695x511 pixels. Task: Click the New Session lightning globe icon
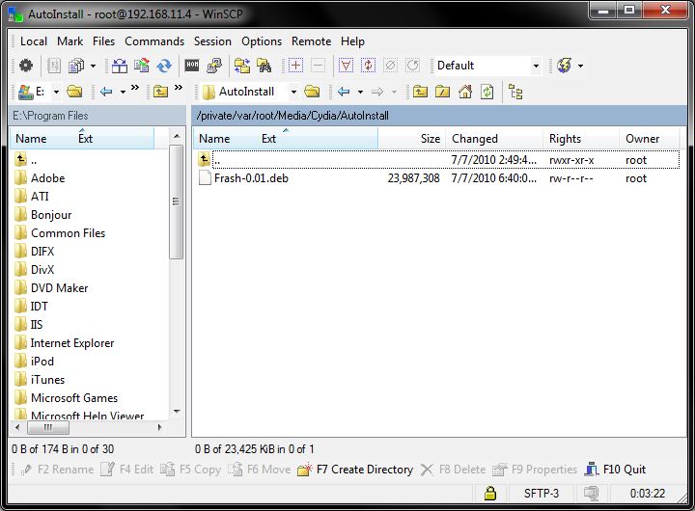tap(565, 66)
